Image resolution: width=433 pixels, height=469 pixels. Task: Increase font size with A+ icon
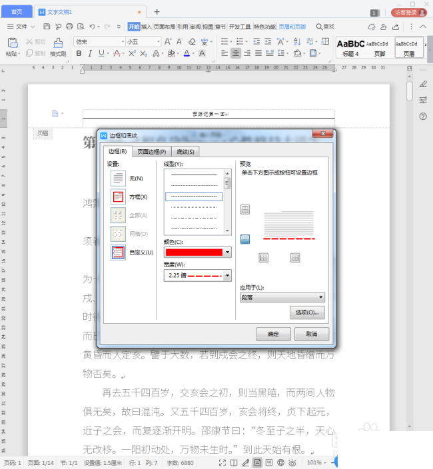click(168, 41)
